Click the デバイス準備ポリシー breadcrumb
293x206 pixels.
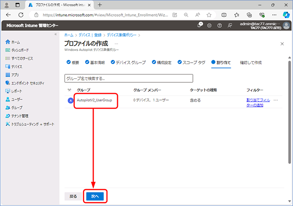[x=122, y=35]
